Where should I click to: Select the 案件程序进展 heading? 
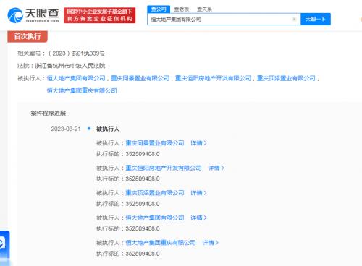(49, 113)
